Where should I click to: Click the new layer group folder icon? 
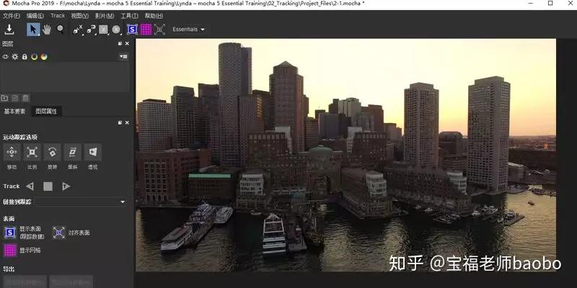[x=4, y=98]
